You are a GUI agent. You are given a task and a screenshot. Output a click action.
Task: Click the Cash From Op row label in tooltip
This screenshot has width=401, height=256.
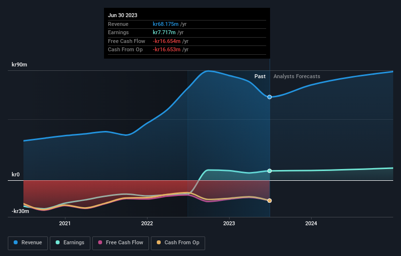(x=126, y=50)
